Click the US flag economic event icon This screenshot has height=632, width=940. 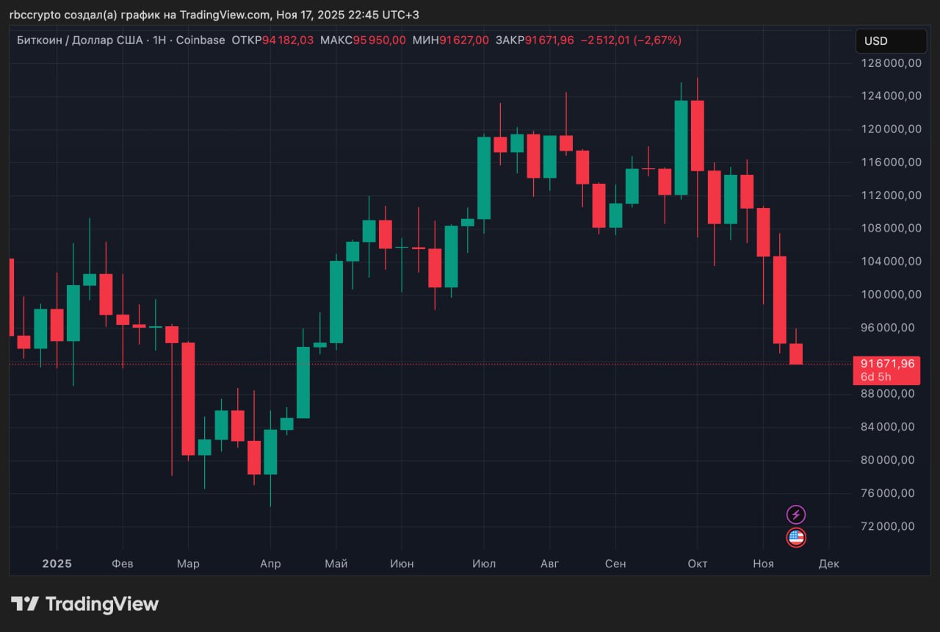point(796,538)
